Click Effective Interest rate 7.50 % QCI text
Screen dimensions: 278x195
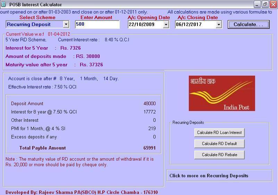(x=42, y=87)
